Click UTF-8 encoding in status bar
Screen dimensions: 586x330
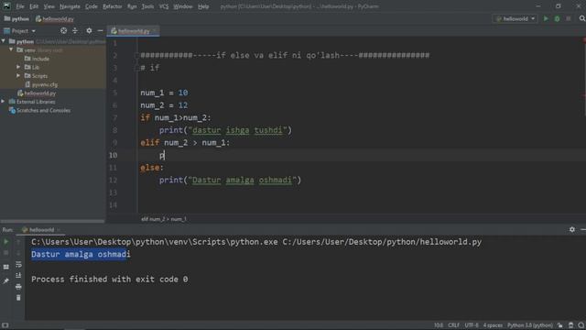click(472, 325)
